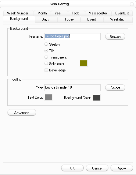Cancel the Skin Config dialog
Screen dimensions: 136x175
pyautogui.click(x=97, y=168)
